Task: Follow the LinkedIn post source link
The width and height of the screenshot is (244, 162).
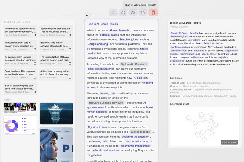Action: [x=141, y=132]
